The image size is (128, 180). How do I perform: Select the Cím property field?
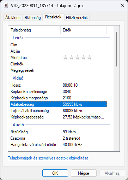tap(59, 45)
